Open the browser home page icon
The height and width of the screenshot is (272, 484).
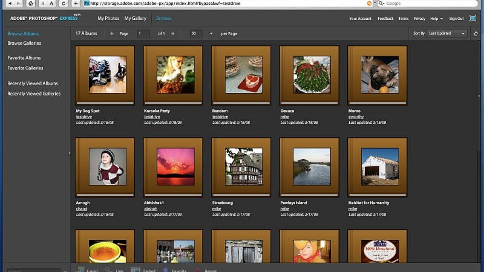pyautogui.click(x=31, y=3)
